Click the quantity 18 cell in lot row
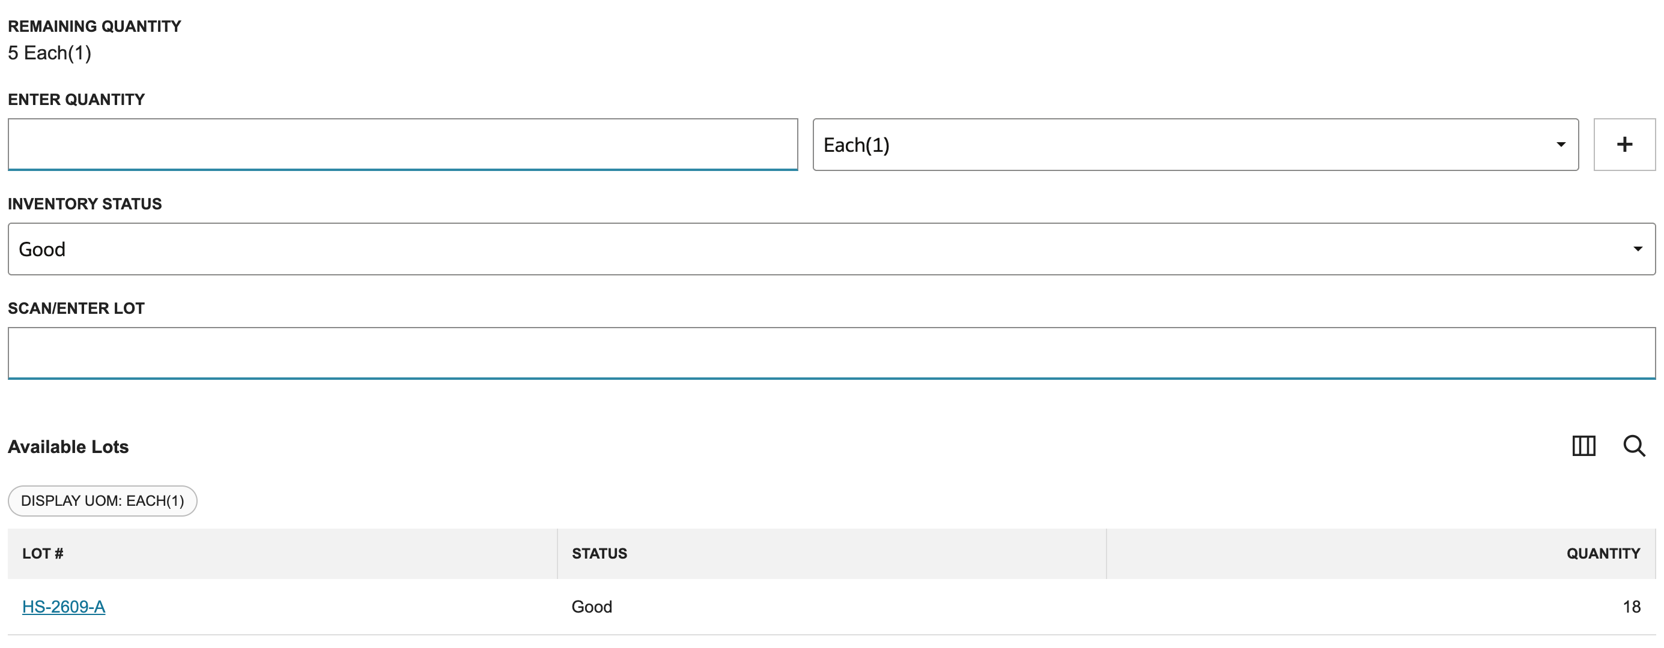The image size is (1664, 648). tap(1631, 607)
